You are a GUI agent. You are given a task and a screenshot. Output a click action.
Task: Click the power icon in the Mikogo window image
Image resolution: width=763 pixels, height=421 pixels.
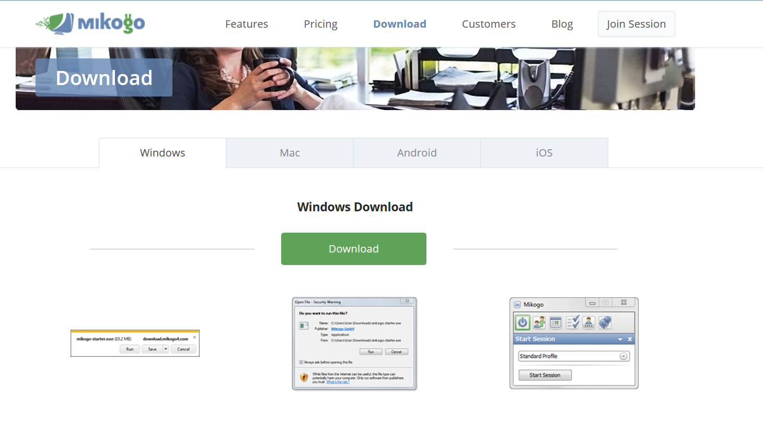pyautogui.click(x=523, y=322)
